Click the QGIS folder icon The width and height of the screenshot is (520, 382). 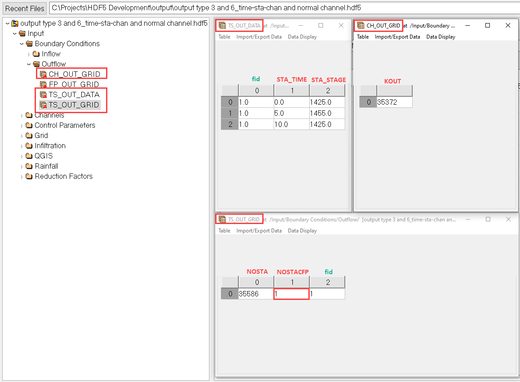coord(29,156)
